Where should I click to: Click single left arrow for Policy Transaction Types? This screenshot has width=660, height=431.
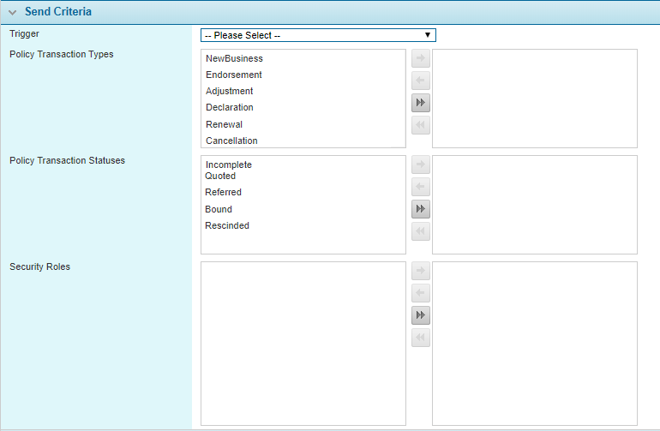(420, 81)
